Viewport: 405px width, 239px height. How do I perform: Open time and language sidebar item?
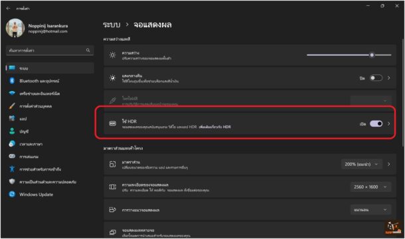coord(50,144)
